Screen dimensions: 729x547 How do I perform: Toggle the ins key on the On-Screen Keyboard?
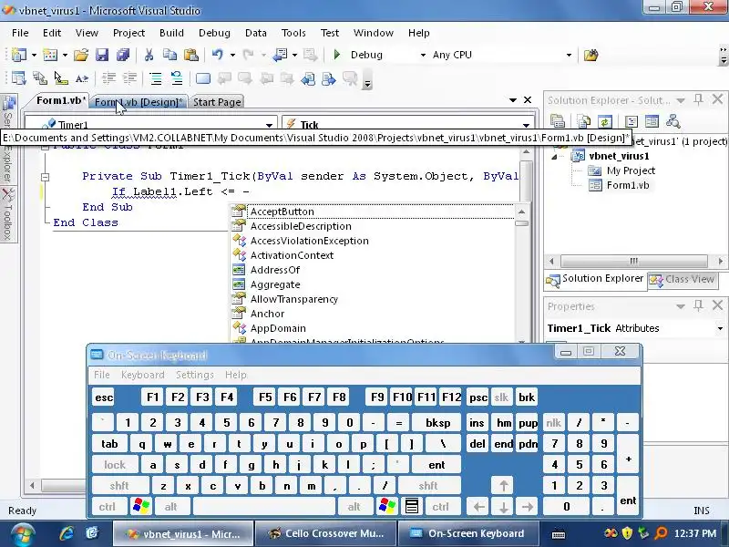[477, 423]
